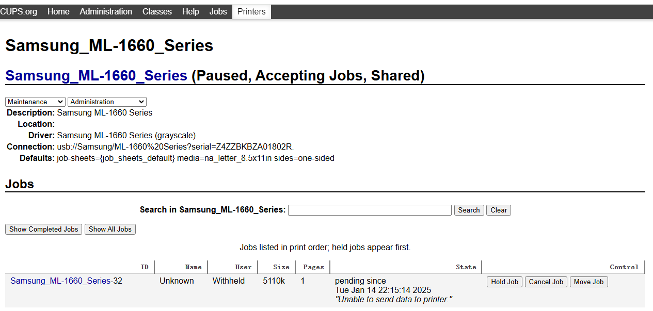The image size is (653, 311).
Task: Navigate to the Jobs tab
Action: pos(218,11)
